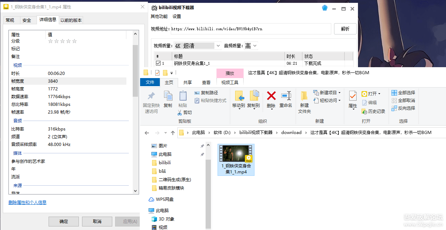Open b站 folder in navigation pane
Screen dimensions: 446x230
[159, 171]
